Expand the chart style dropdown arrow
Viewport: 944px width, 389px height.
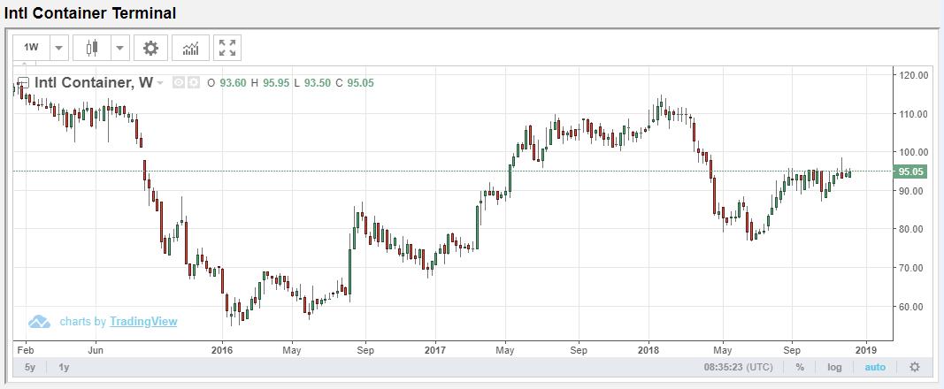[x=120, y=48]
